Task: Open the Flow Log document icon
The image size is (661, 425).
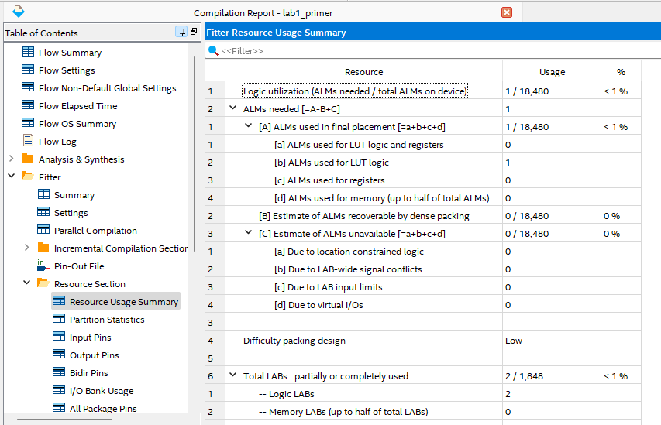Action: click(x=28, y=140)
